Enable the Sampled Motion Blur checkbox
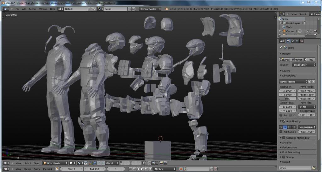322x172 pixels. pyautogui.click(x=284, y=138)
